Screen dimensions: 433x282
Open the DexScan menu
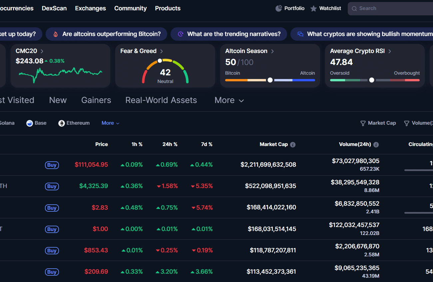click(x=54, y=8)
